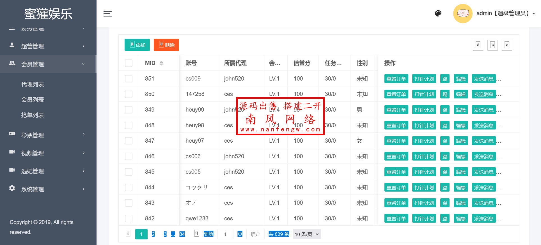Screen dimensions: 541x245
Task: Expand the 视频管理 menu
Action: tap(48, 153)
